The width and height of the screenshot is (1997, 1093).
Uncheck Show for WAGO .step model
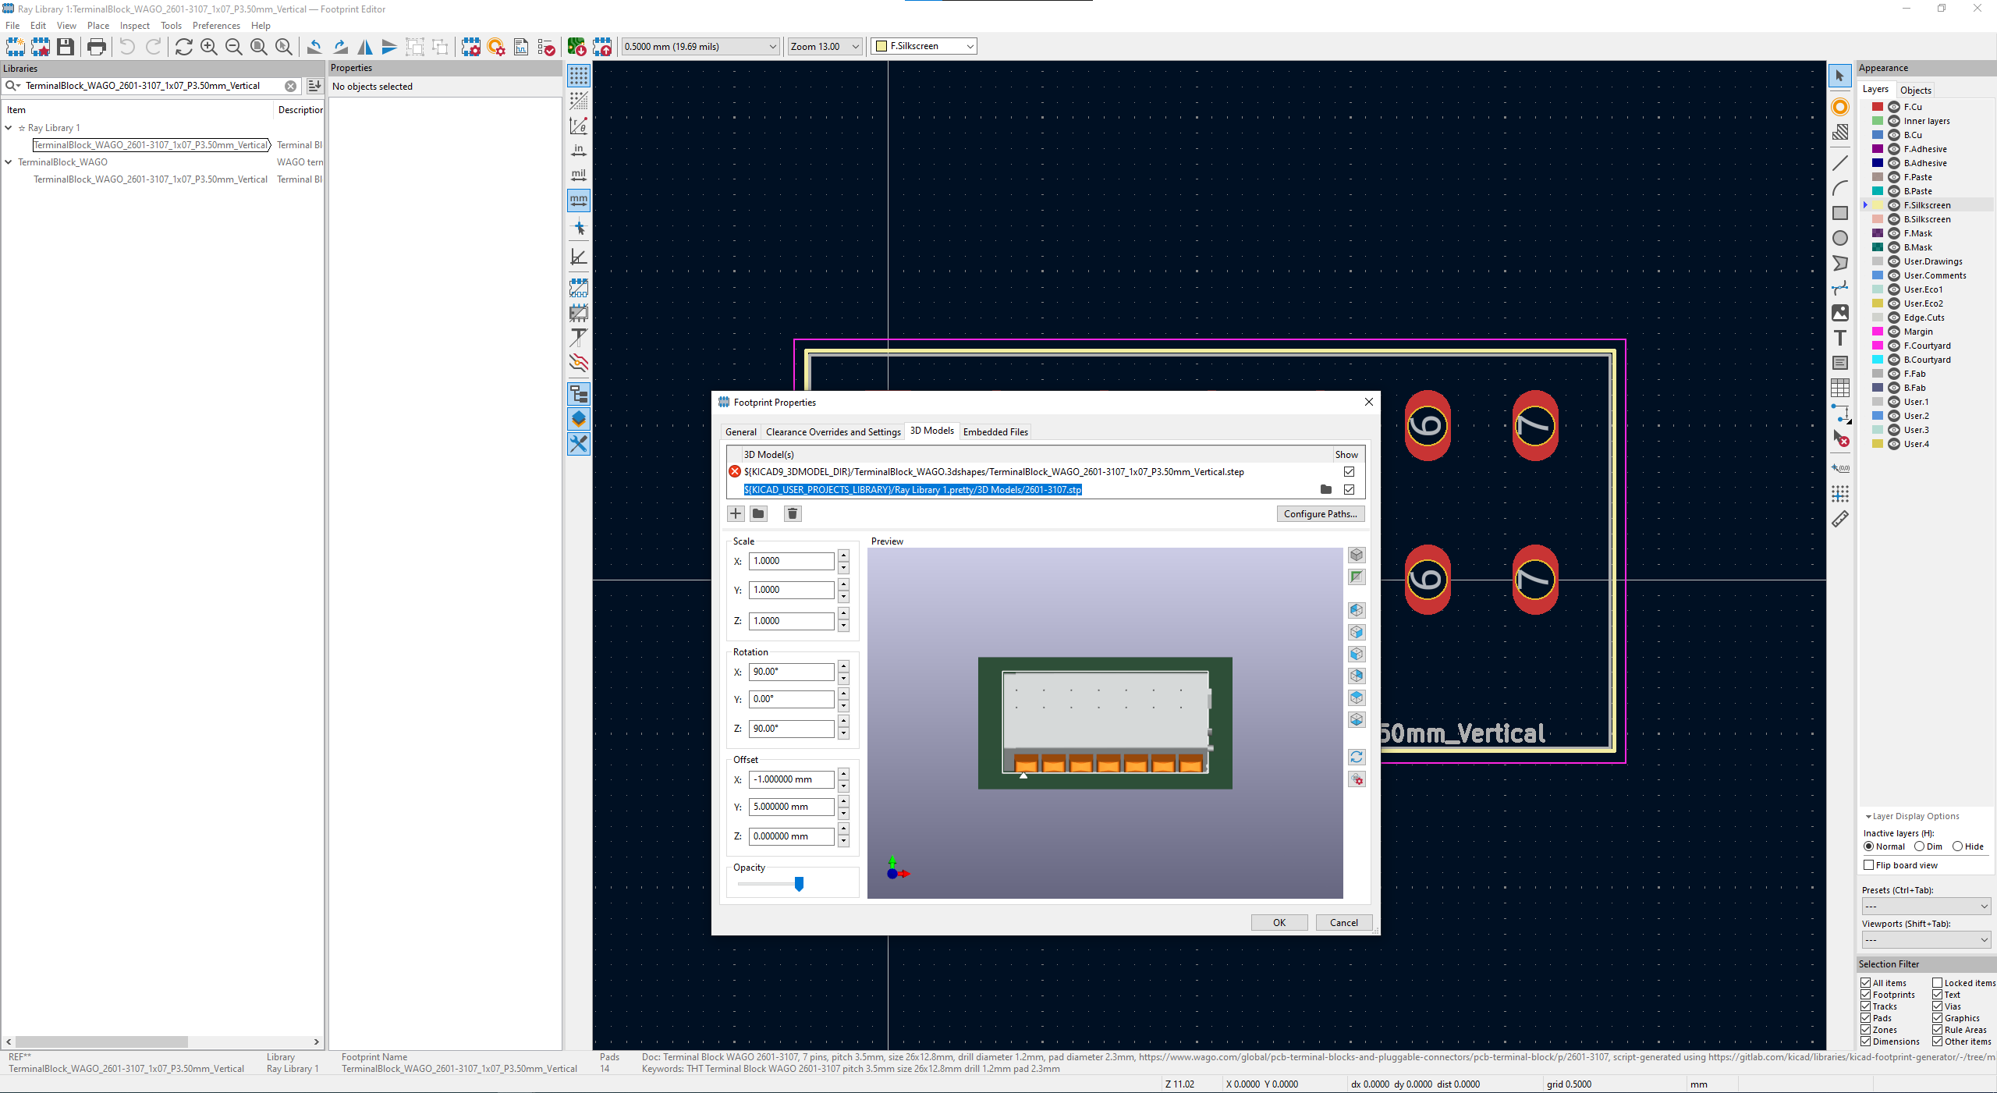(1349, 472)
